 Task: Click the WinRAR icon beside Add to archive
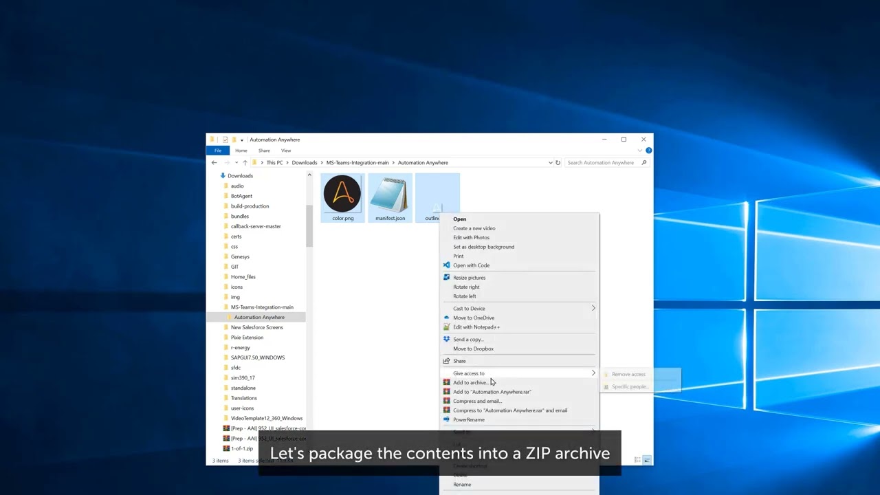(x=446, y=382)
